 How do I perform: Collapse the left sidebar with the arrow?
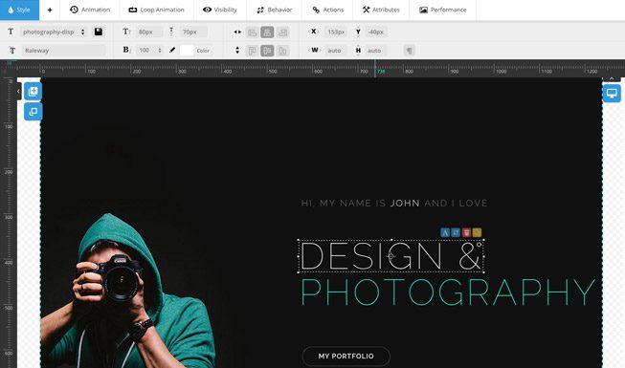18,91
